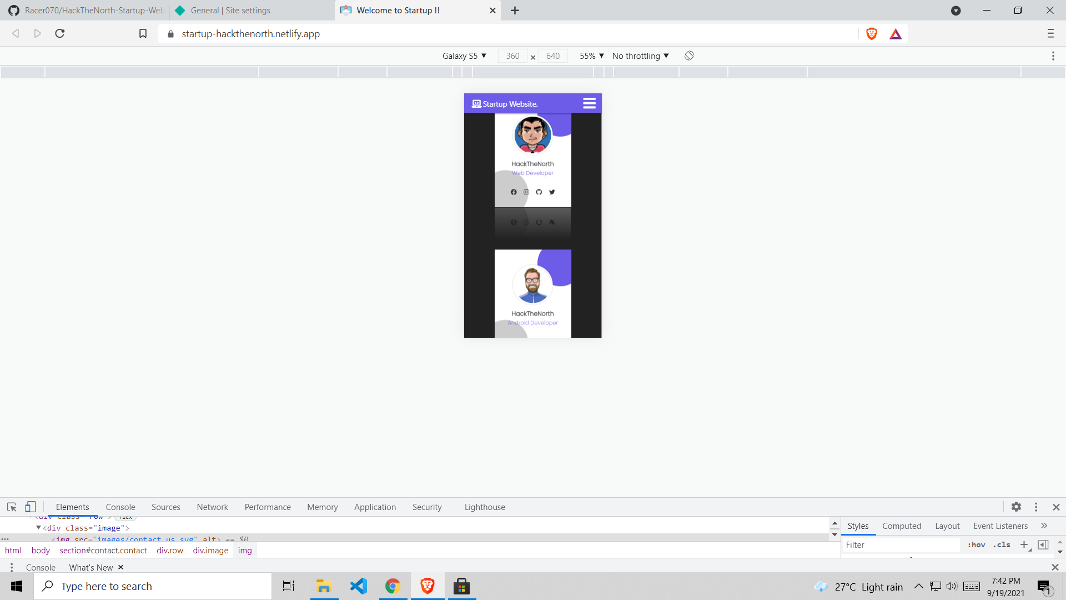
Task: Toggle :hov element state panel
Action: [976, 544]
